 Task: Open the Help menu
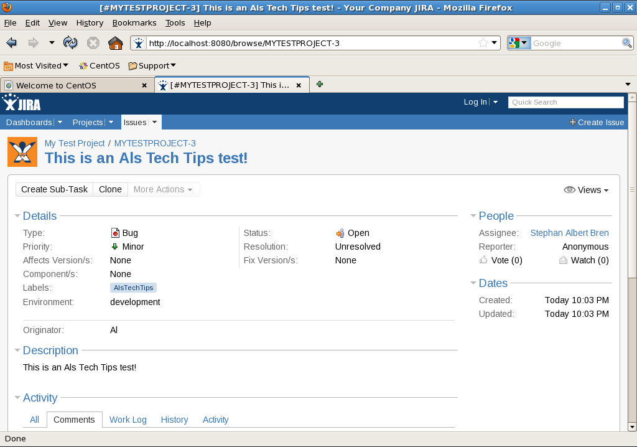[202, 23]
